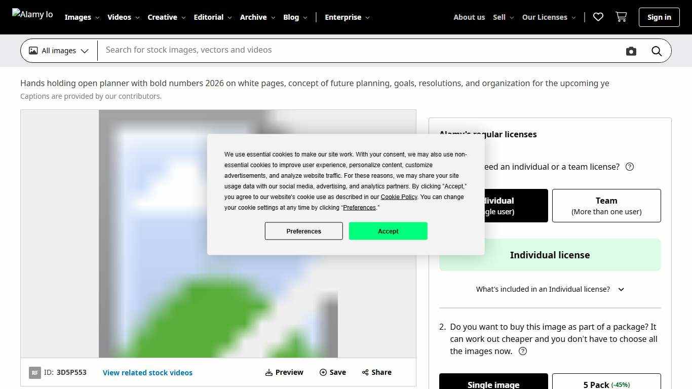Screen dimensions: 692x389
Task: Open the Editorial menu
Action: pyautogui.click(x=212, y=17)
